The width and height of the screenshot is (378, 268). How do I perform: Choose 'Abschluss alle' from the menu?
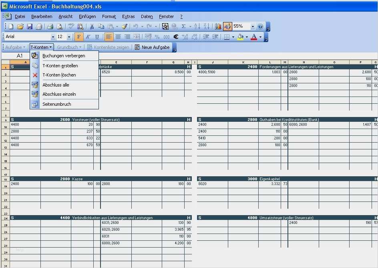pyautogui.click(x=56, y=85)
